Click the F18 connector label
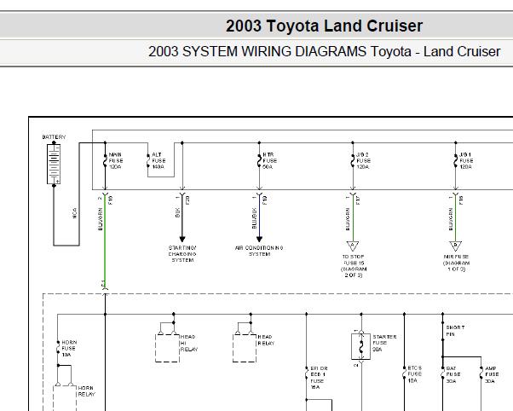The height and width of the screenshot is (411, 513). point(461,200)
